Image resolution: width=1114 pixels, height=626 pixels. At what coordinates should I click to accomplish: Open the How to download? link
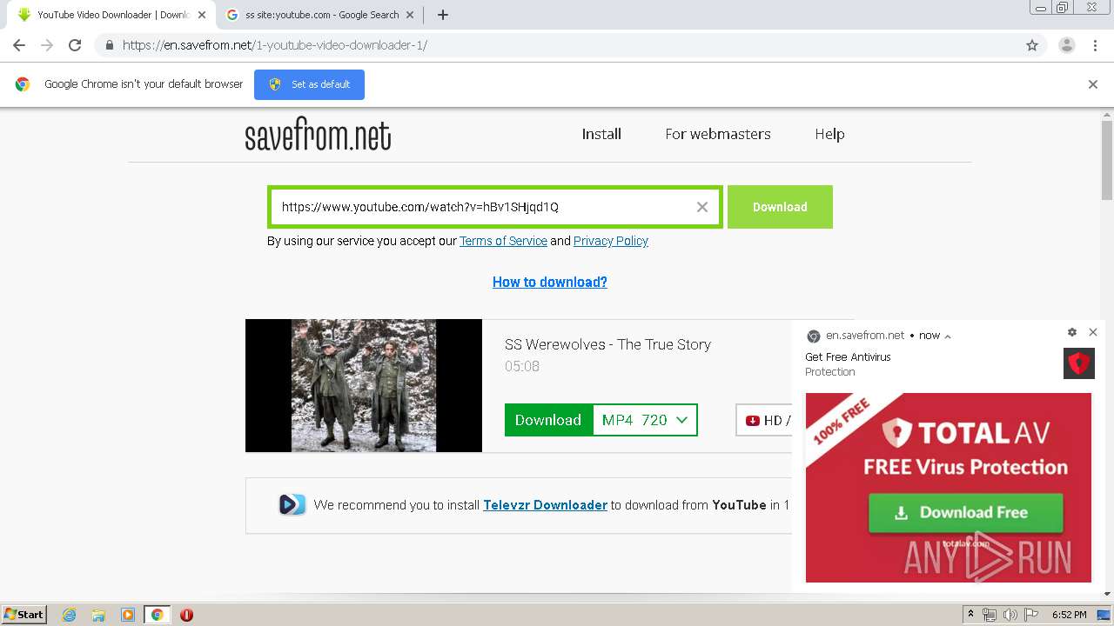pos(550,282)
